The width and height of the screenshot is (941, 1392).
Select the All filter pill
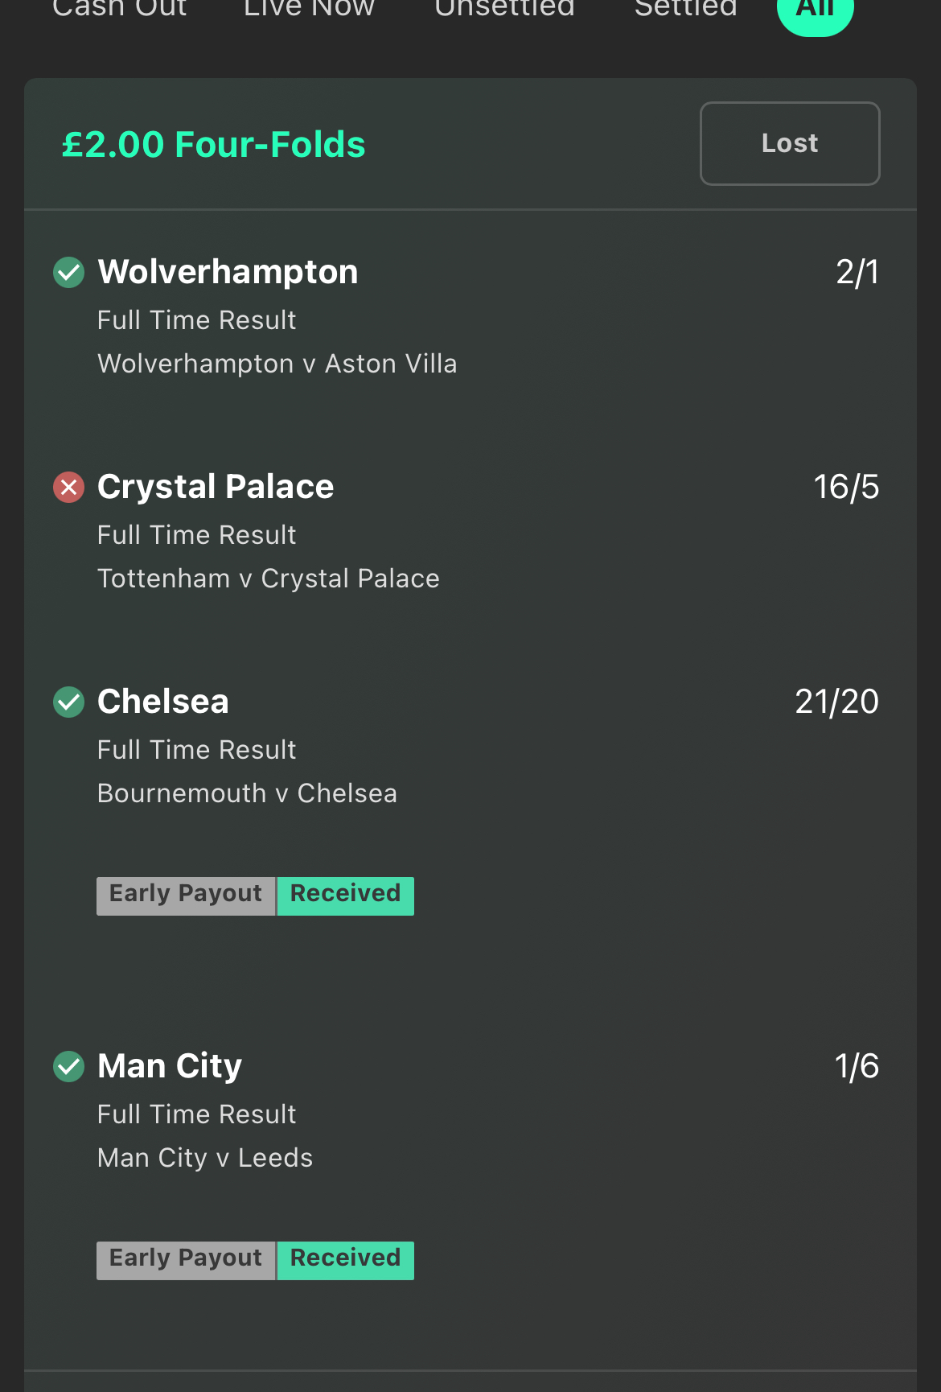(x=815, y=11)
